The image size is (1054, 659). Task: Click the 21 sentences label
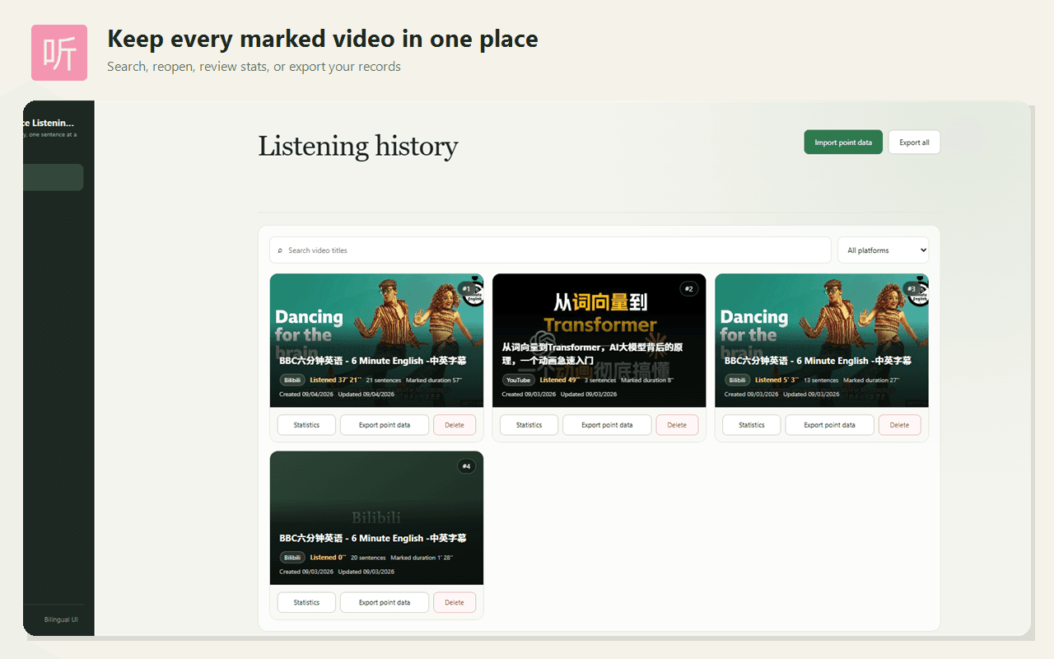coord(384,380)
